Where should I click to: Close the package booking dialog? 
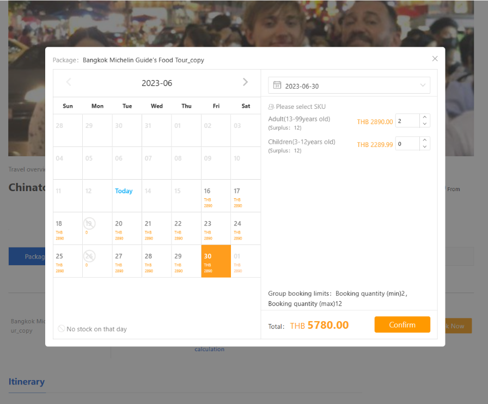[435, 59]
